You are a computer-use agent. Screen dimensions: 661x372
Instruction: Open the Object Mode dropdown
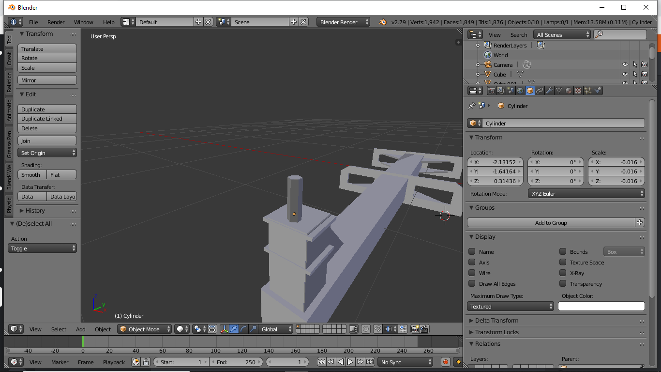[145, 329]
